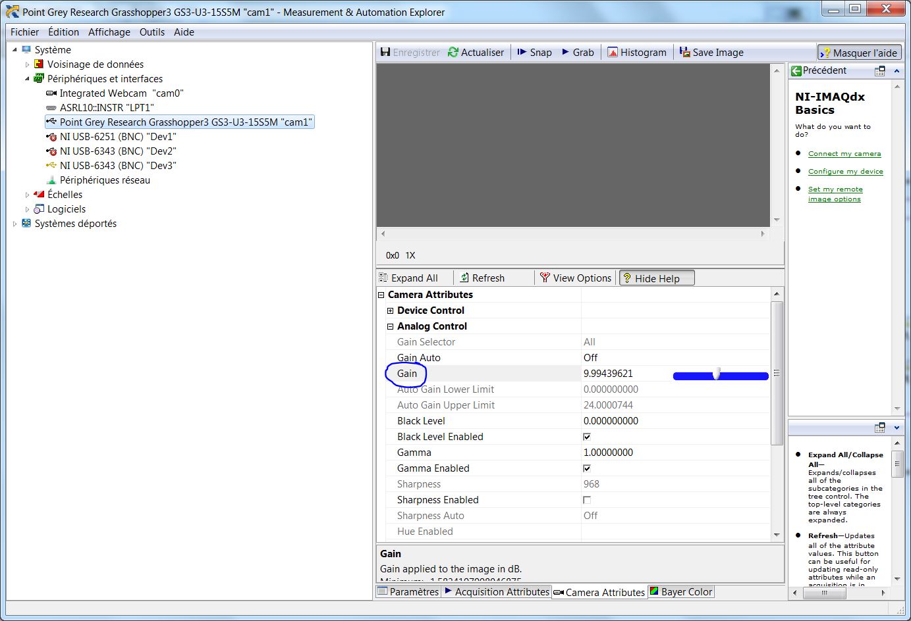The height and width of the screenshot is (621, 911).
Task: Click the Gain slider handle
Action: coord(717,374)
